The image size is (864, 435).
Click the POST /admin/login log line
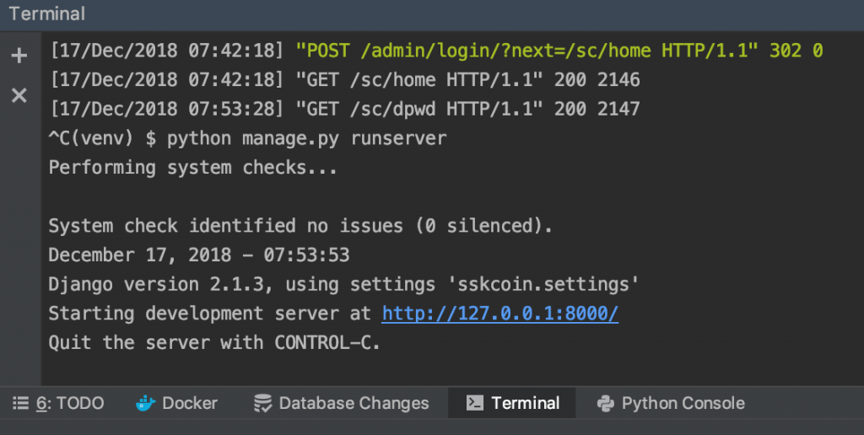pyautogui.click(x=435, y=51)
